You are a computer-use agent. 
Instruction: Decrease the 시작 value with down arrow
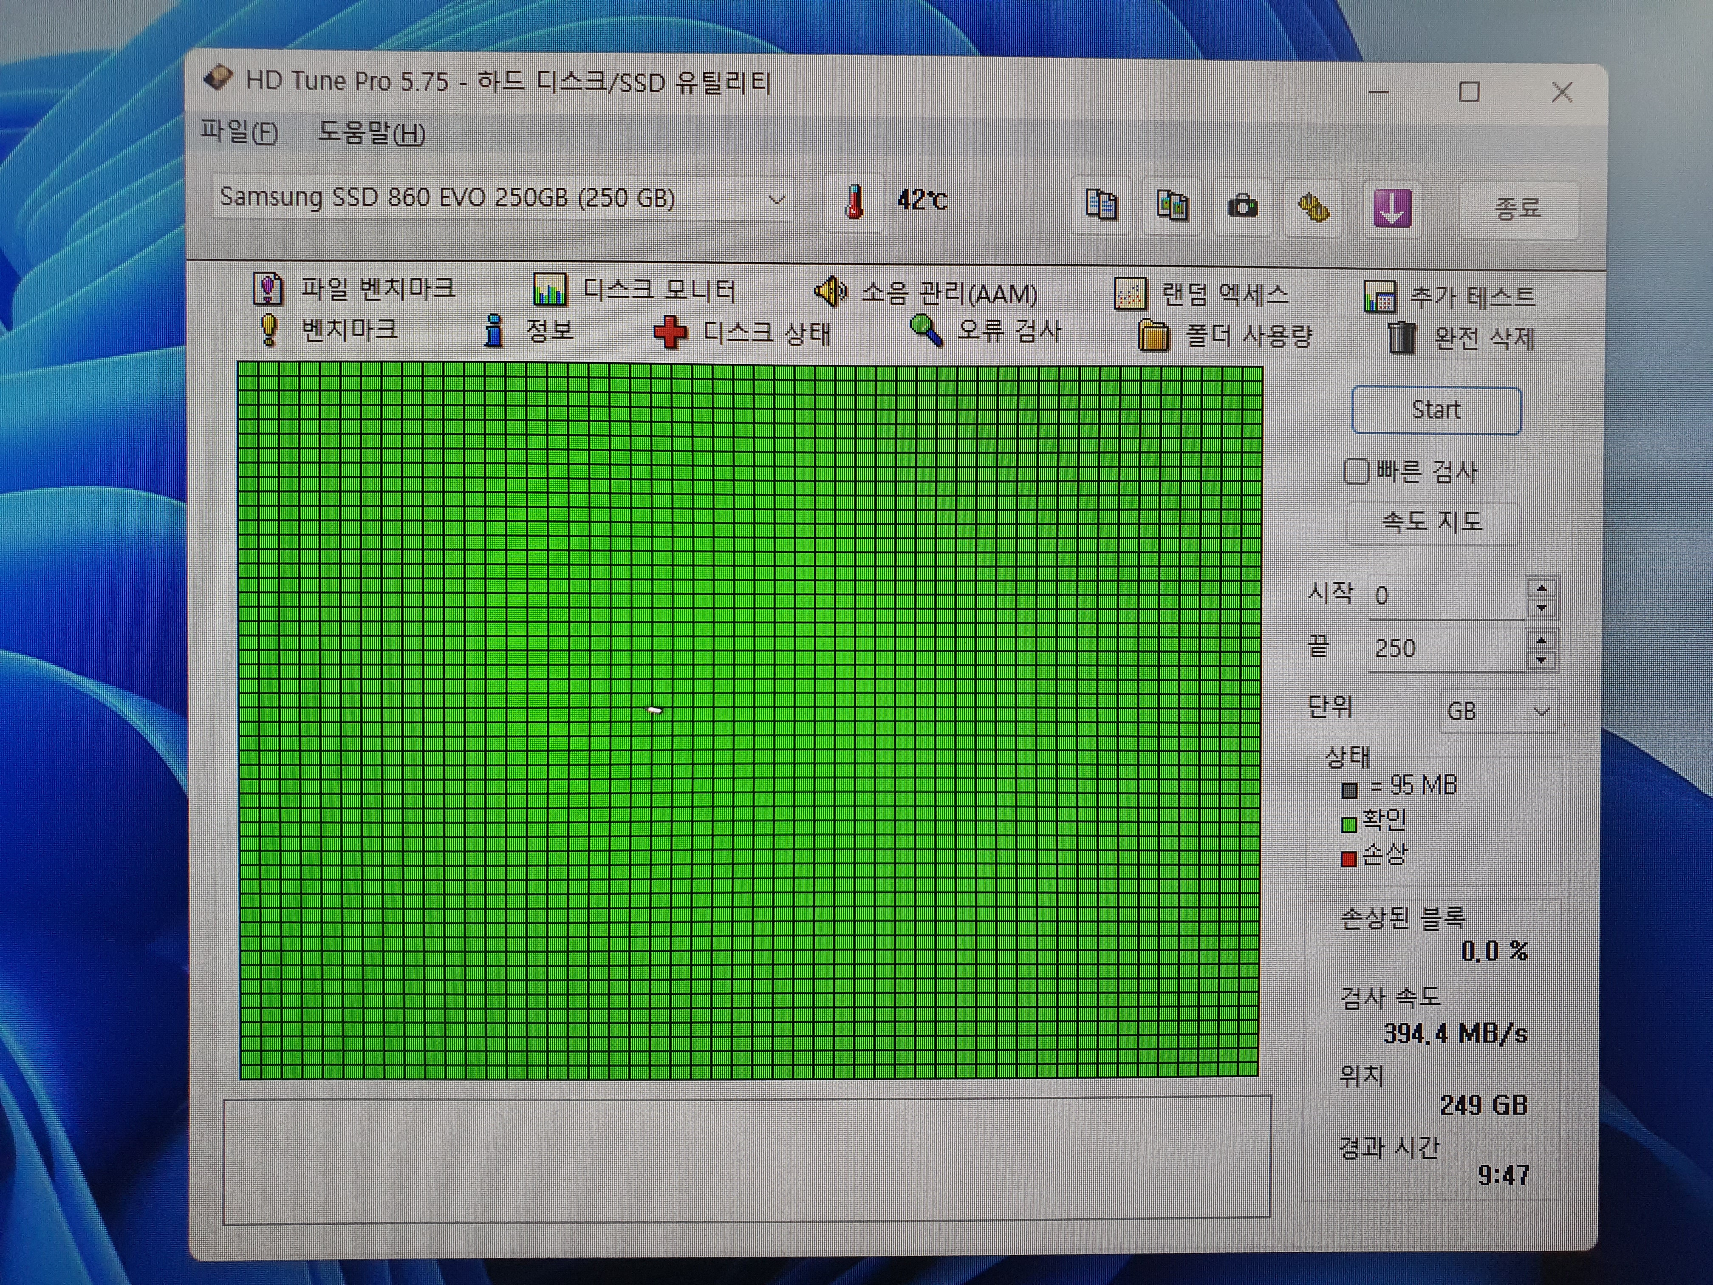click(1541, 607)
